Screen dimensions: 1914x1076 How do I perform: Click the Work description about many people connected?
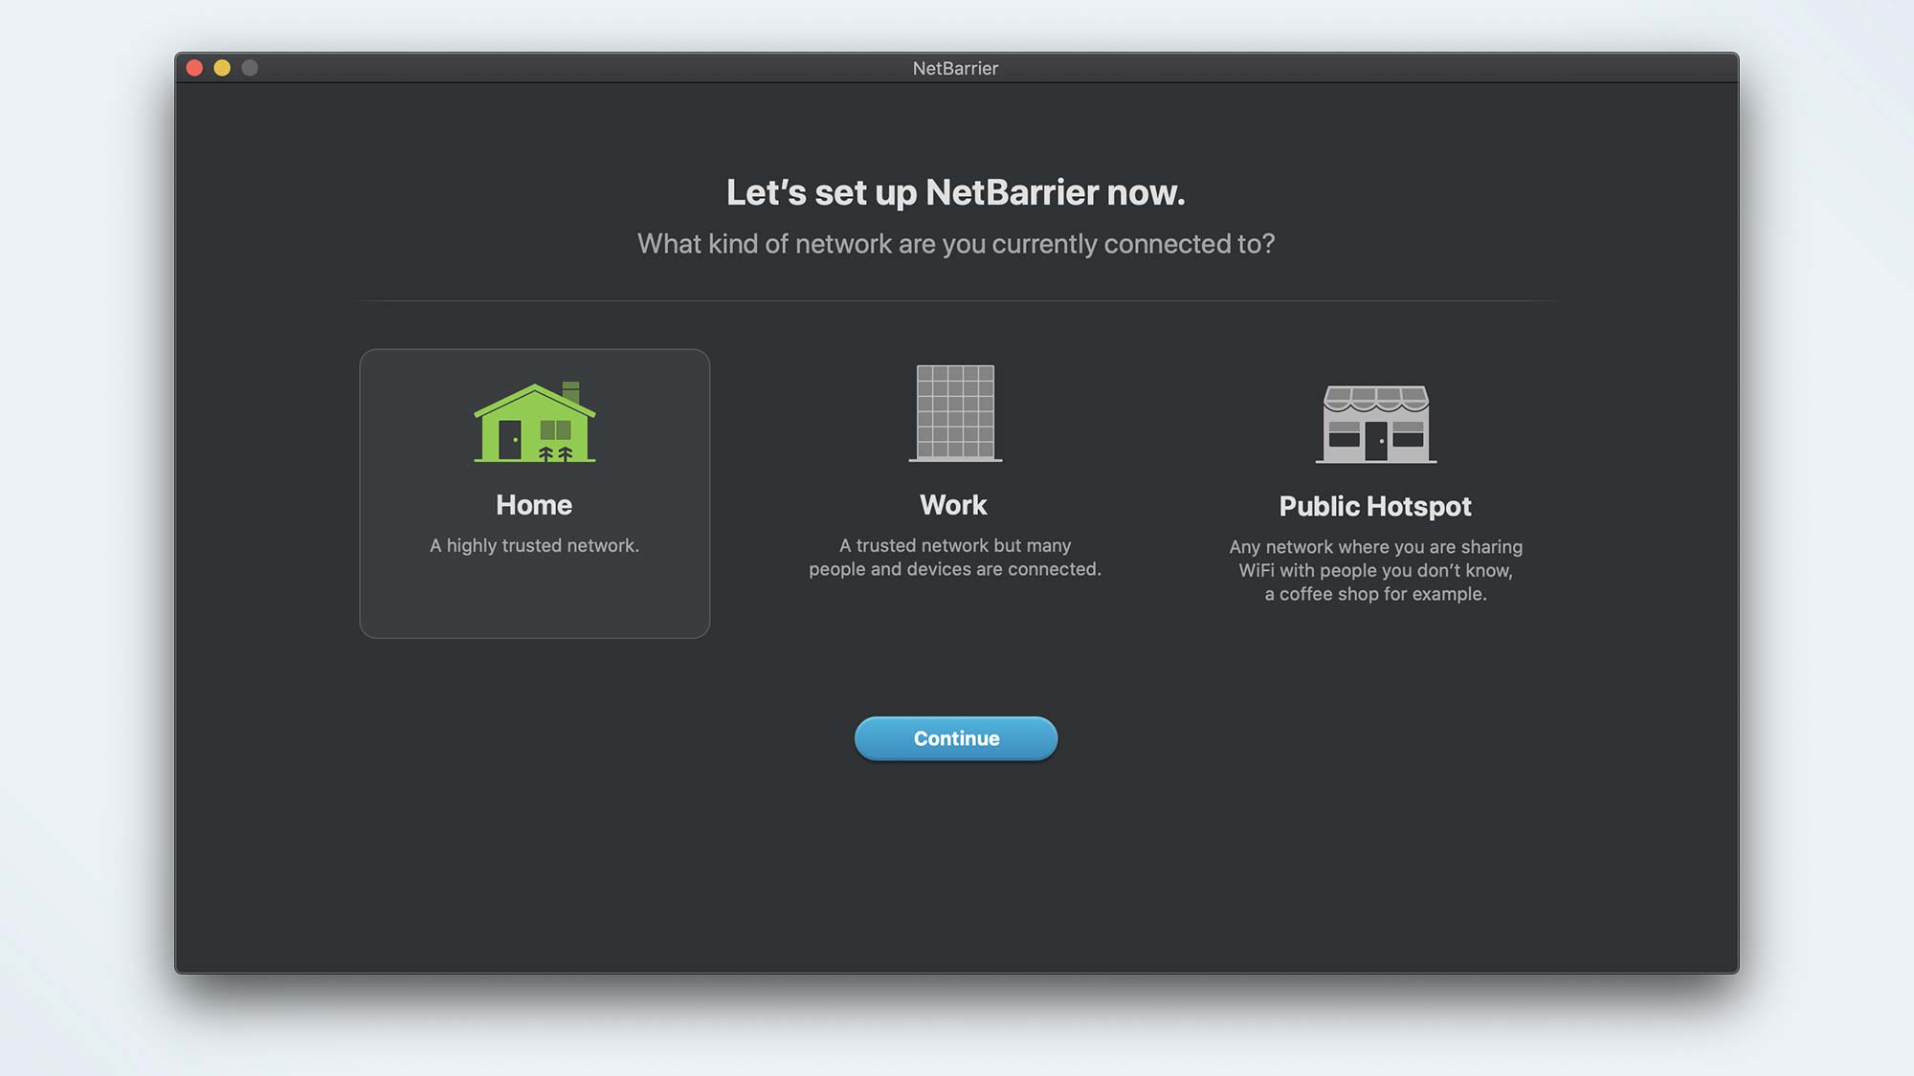pos(955,557)
